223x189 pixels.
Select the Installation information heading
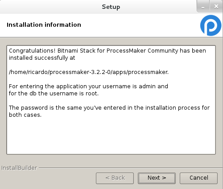[x=44, y=25]
